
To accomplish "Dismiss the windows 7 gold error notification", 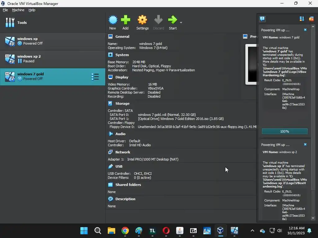I will coord(305,30).
